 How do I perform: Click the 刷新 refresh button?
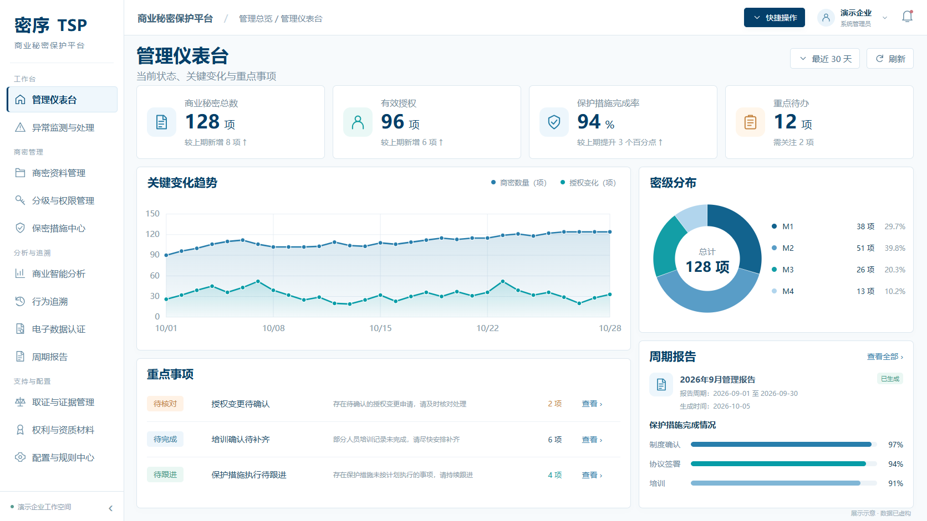(890, 59)
